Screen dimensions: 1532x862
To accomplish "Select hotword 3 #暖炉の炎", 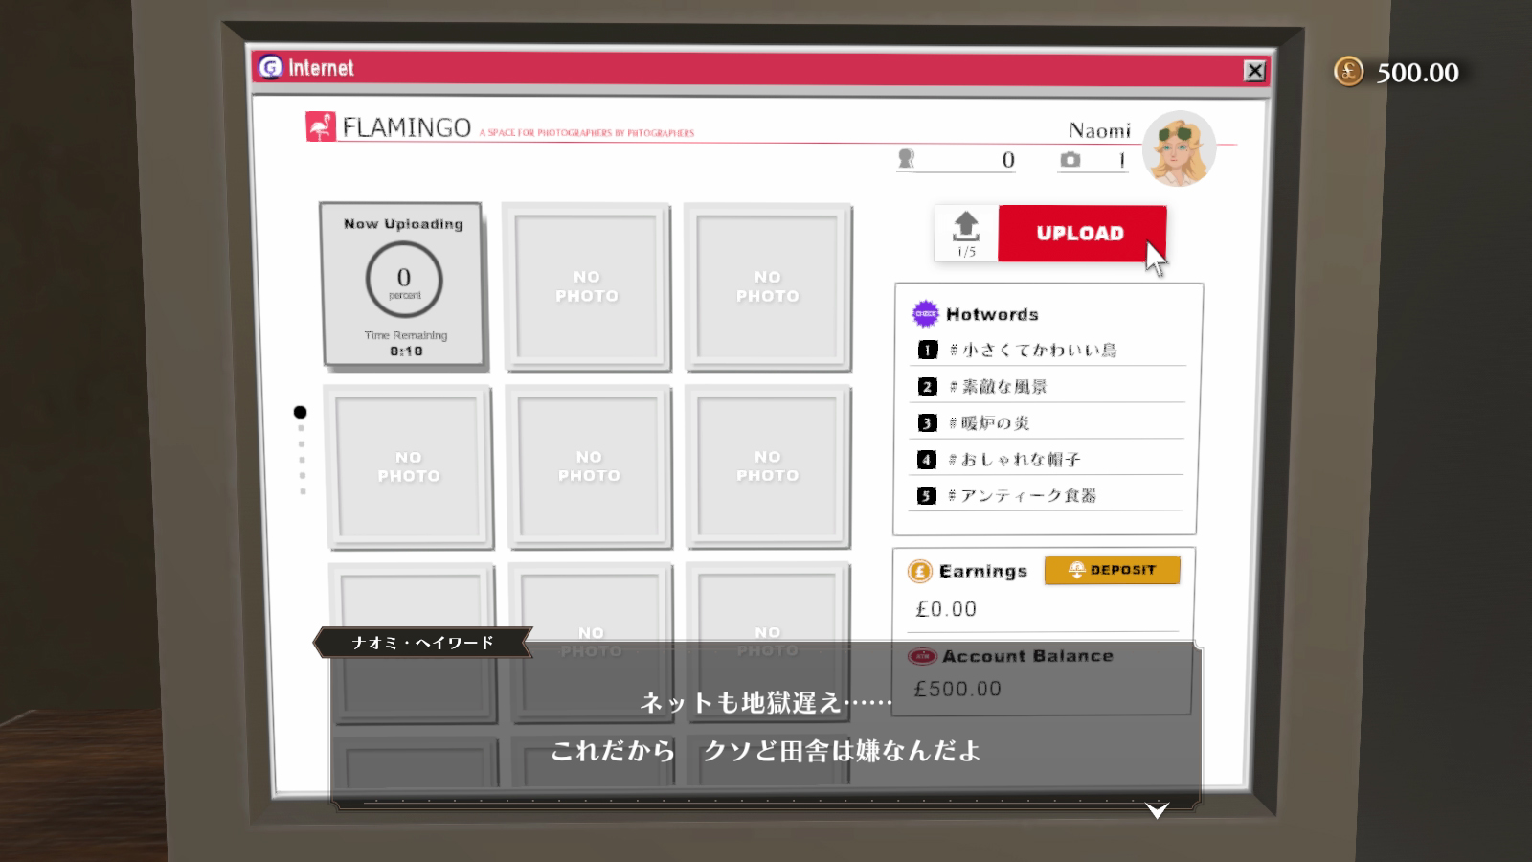I will 1048,422.
